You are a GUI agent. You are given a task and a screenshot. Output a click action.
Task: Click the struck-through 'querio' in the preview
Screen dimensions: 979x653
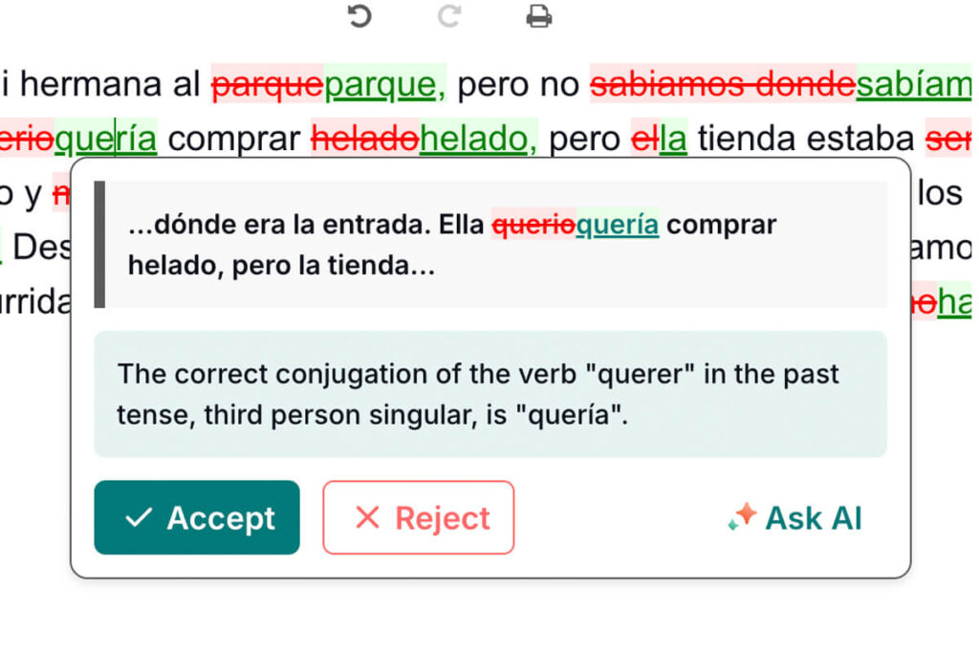coord(533,225)
